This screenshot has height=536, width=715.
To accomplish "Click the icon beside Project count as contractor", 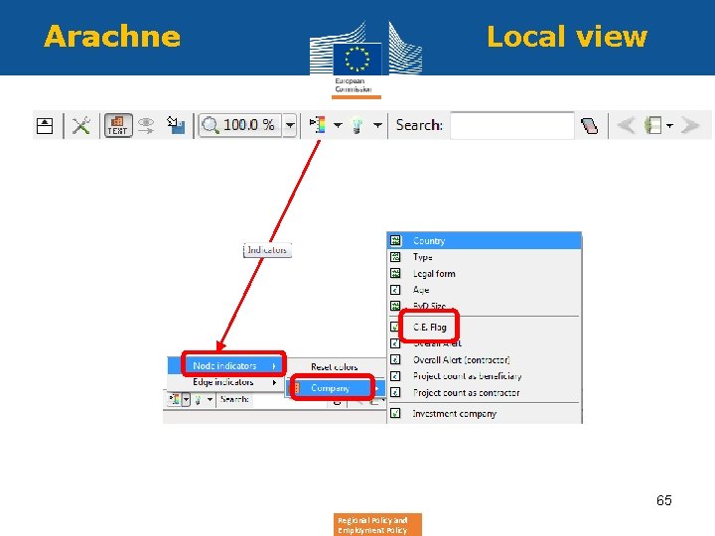I will pos(395,392).
